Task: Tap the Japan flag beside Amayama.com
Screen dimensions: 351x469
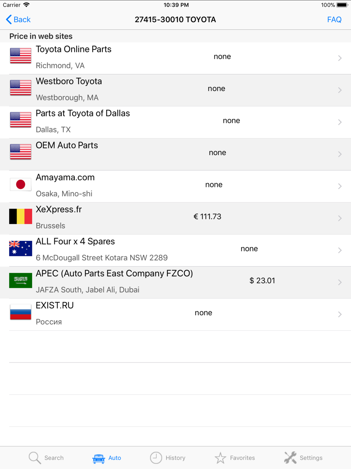Action: (x=21, y=185)
